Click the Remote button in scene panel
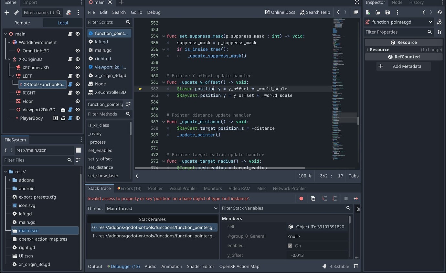Image resolution: width=446 pixels, height=273 pixels. tap(22, 23)
